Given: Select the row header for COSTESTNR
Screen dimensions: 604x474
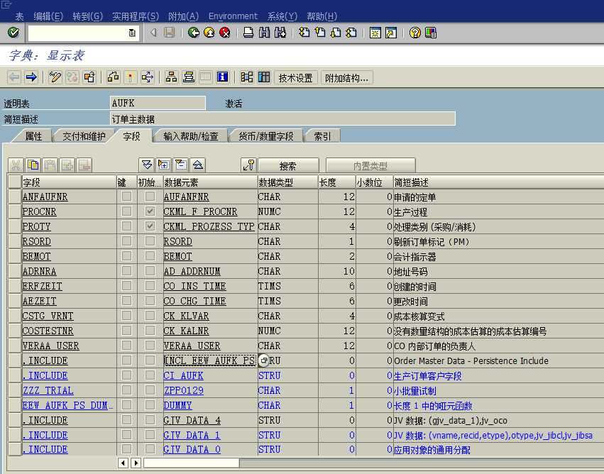Looking at the screenshot, I should [15, 331].
